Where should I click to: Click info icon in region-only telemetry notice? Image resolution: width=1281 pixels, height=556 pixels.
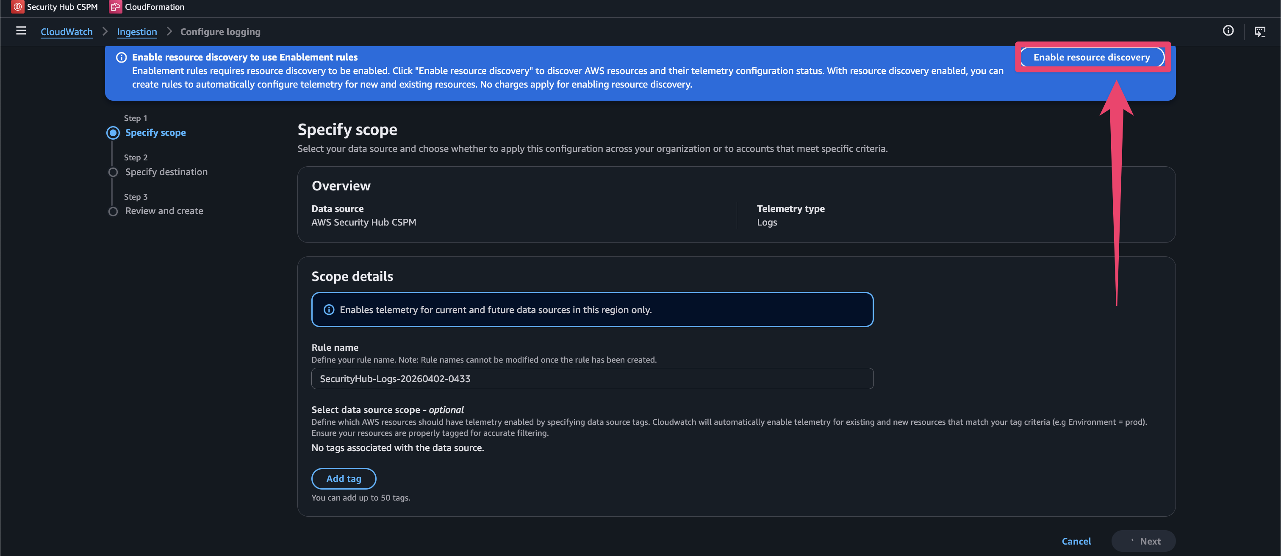[329, 310]
